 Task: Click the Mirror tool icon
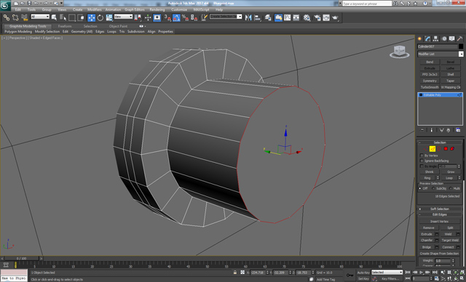coord(248,17)
